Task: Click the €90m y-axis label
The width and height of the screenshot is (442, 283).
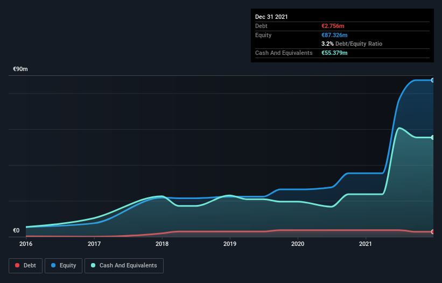Action: click(x=20, y=69)
